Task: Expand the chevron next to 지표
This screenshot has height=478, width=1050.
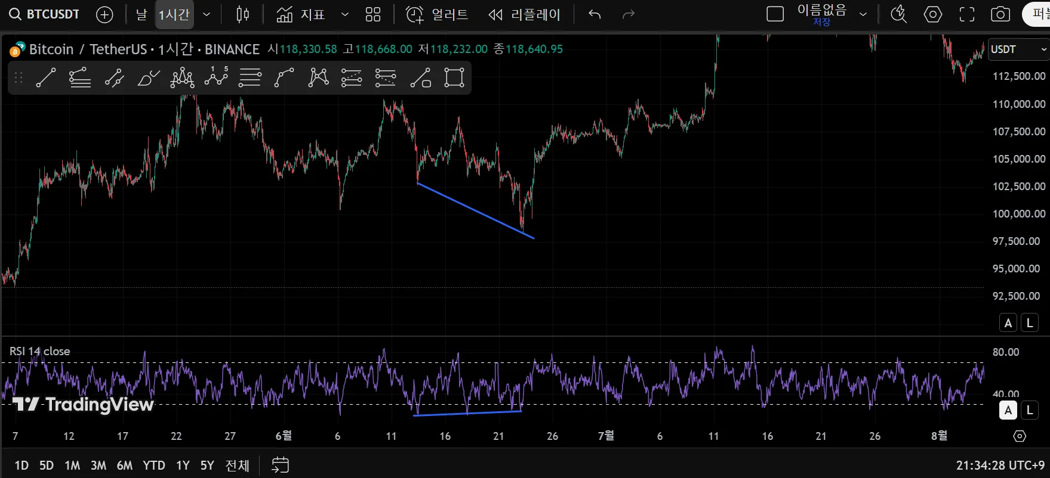Action: point(344,14)
